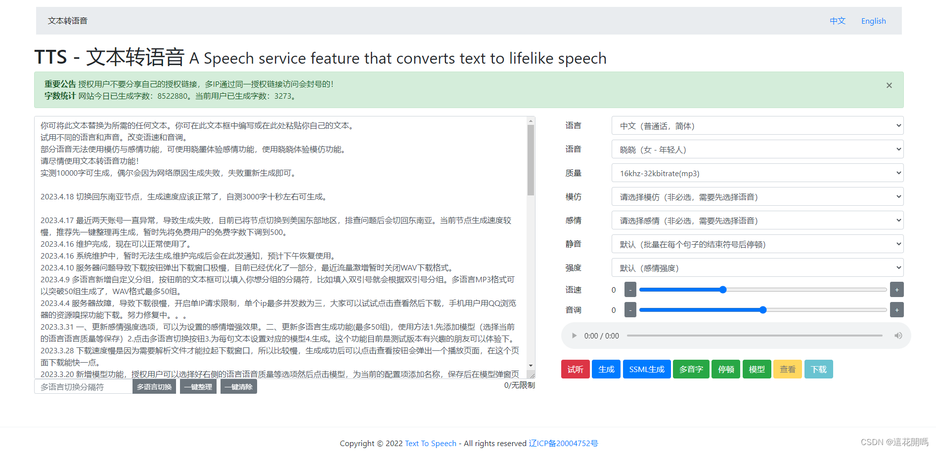
Task: Click the 一键清除 clear button
Action: pyautogui.click(x=239, y=387)
